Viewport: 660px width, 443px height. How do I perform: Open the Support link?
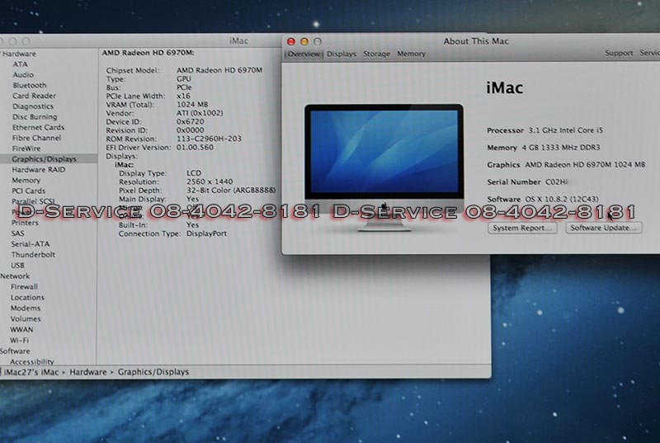point(619,54)
